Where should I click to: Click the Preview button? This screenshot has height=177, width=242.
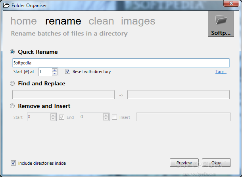click(x=184, y=163)
